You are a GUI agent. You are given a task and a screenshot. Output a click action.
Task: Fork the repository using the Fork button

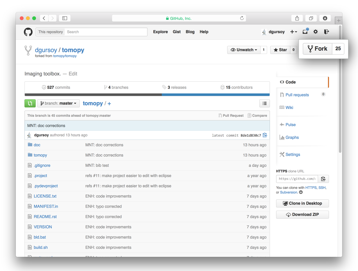[x=318, y=49]
